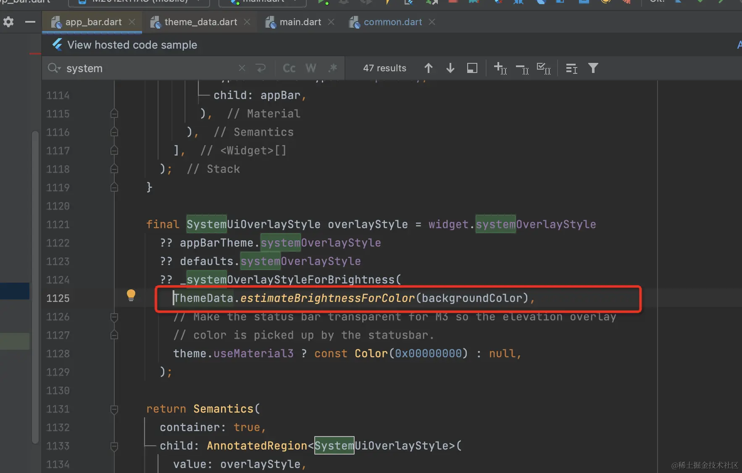The height and width of the screenshot is (473, 742).
Task: Toggle the search in selection icon
Action: (571, 68)
